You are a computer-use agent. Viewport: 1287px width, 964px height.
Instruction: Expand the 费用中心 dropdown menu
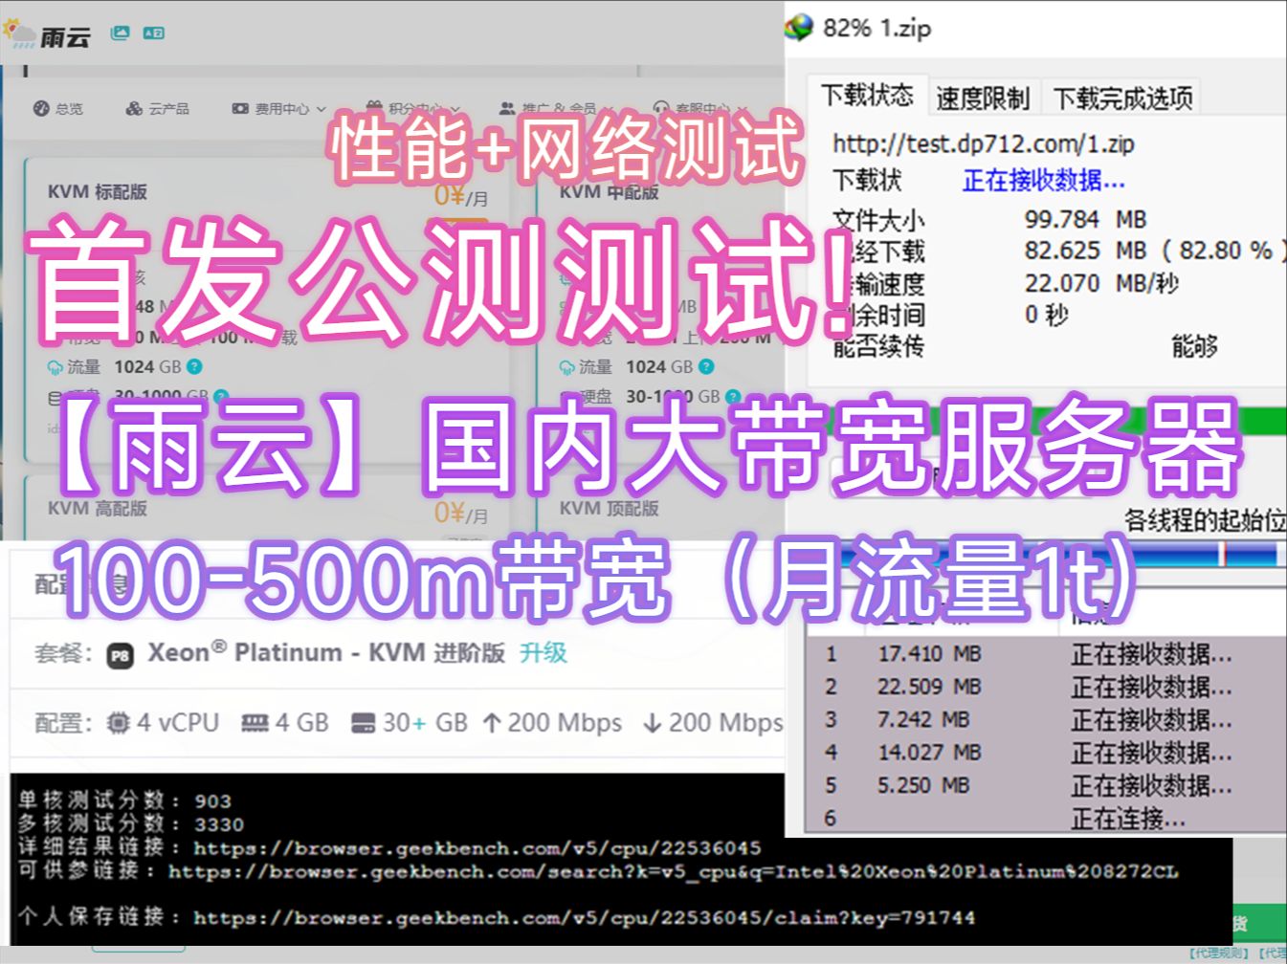279,109
